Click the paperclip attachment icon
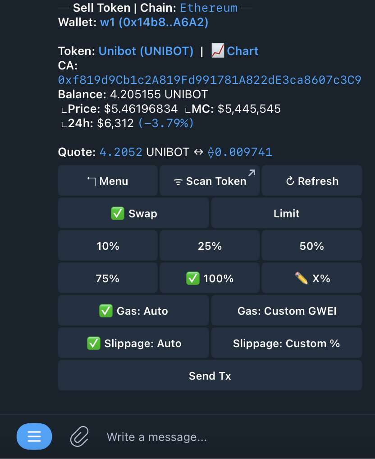 tap(79, 436)
